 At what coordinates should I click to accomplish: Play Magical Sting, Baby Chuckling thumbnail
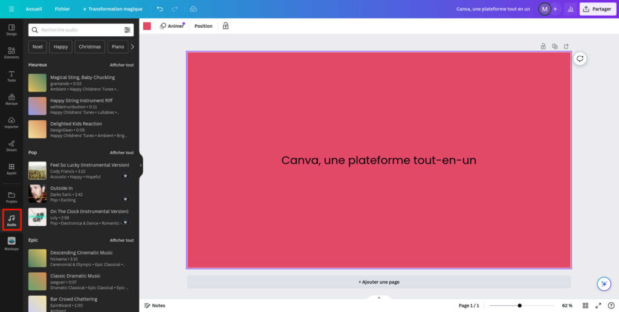point(37,83)
